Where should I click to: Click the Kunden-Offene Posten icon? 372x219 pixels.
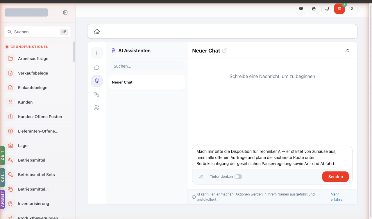click(10, 117)
